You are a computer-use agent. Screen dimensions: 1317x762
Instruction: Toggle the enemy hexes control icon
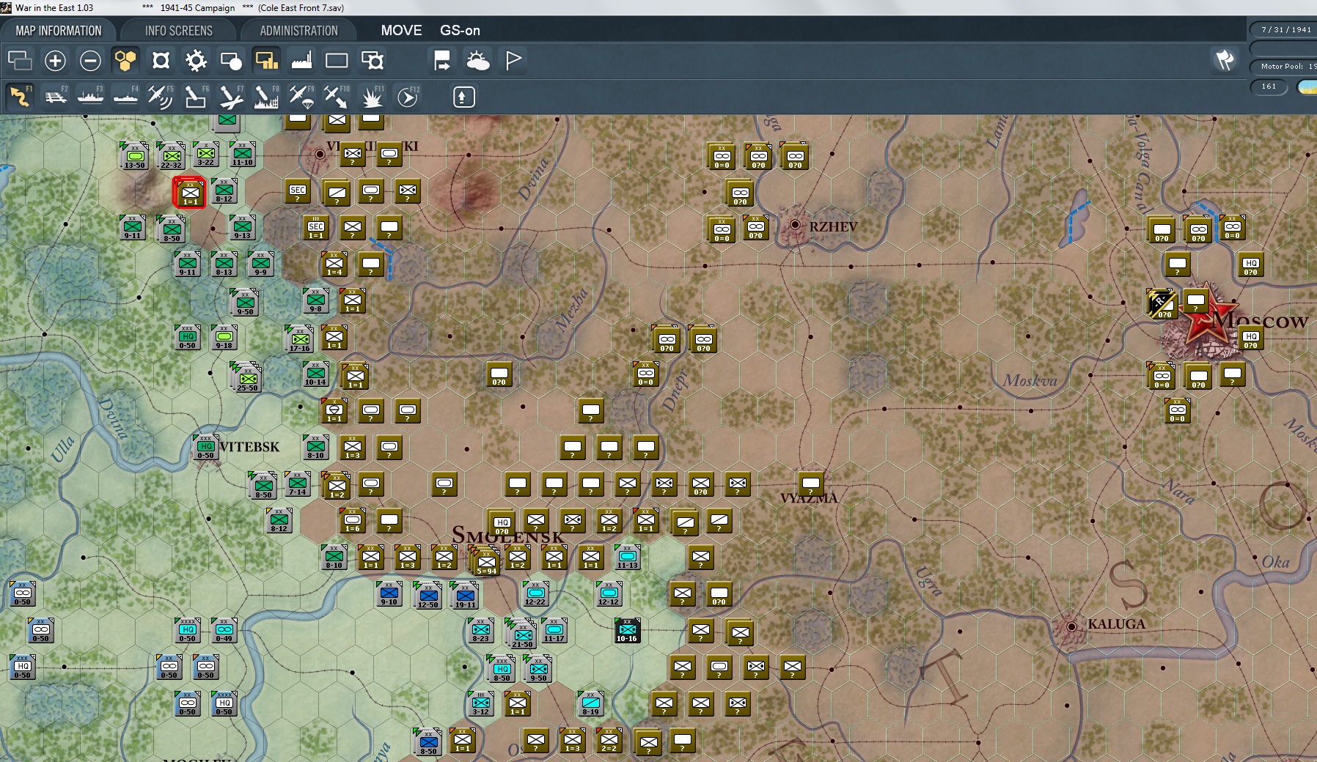coord(161,60)
